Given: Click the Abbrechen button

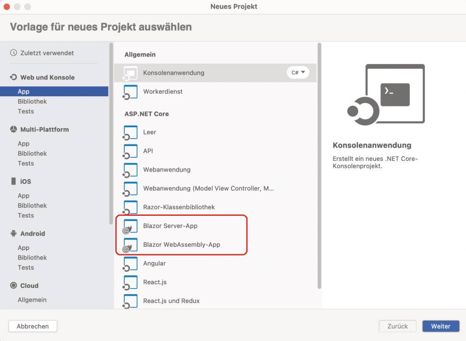Looking at the screenshot, I should (x=33, y=326).
